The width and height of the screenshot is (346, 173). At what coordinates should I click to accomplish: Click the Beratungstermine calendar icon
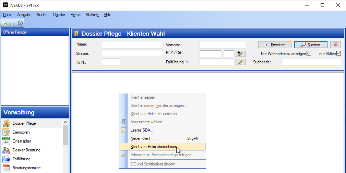pos(6,168)
